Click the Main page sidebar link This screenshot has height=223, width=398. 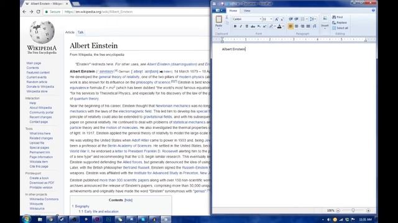point(34,63)
